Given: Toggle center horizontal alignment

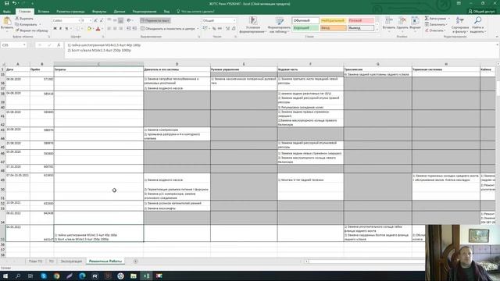Looking at the screenshot, I should pyautogui.click(x=115, y=29).
